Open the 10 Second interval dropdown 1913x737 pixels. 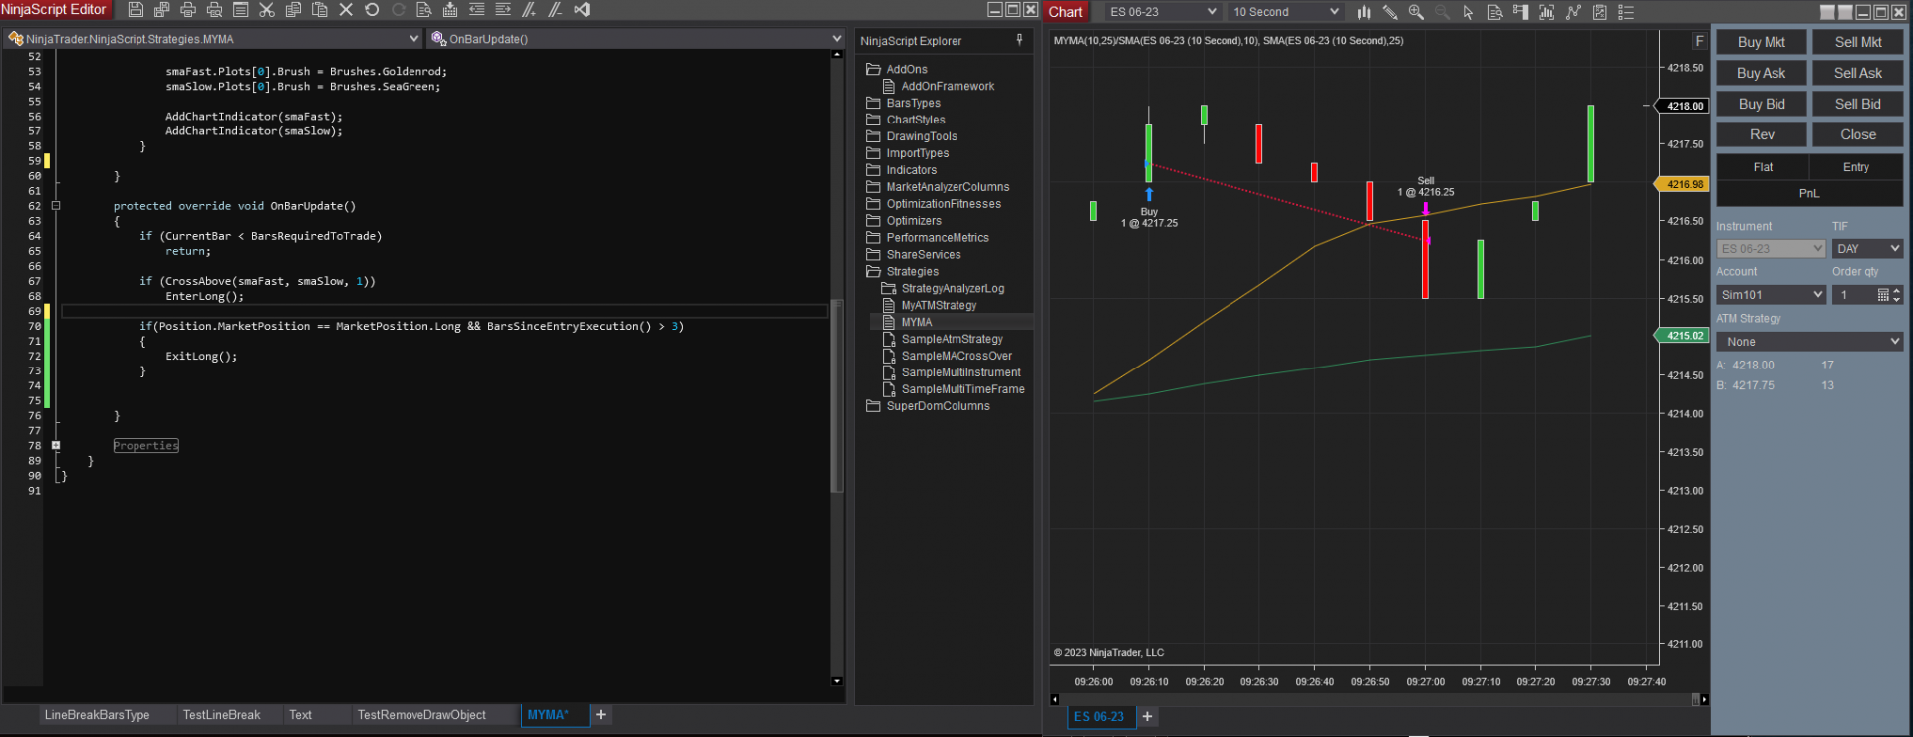(1285, 12)
